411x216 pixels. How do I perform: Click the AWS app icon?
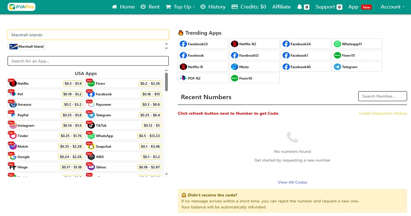[x=91, y=157]
